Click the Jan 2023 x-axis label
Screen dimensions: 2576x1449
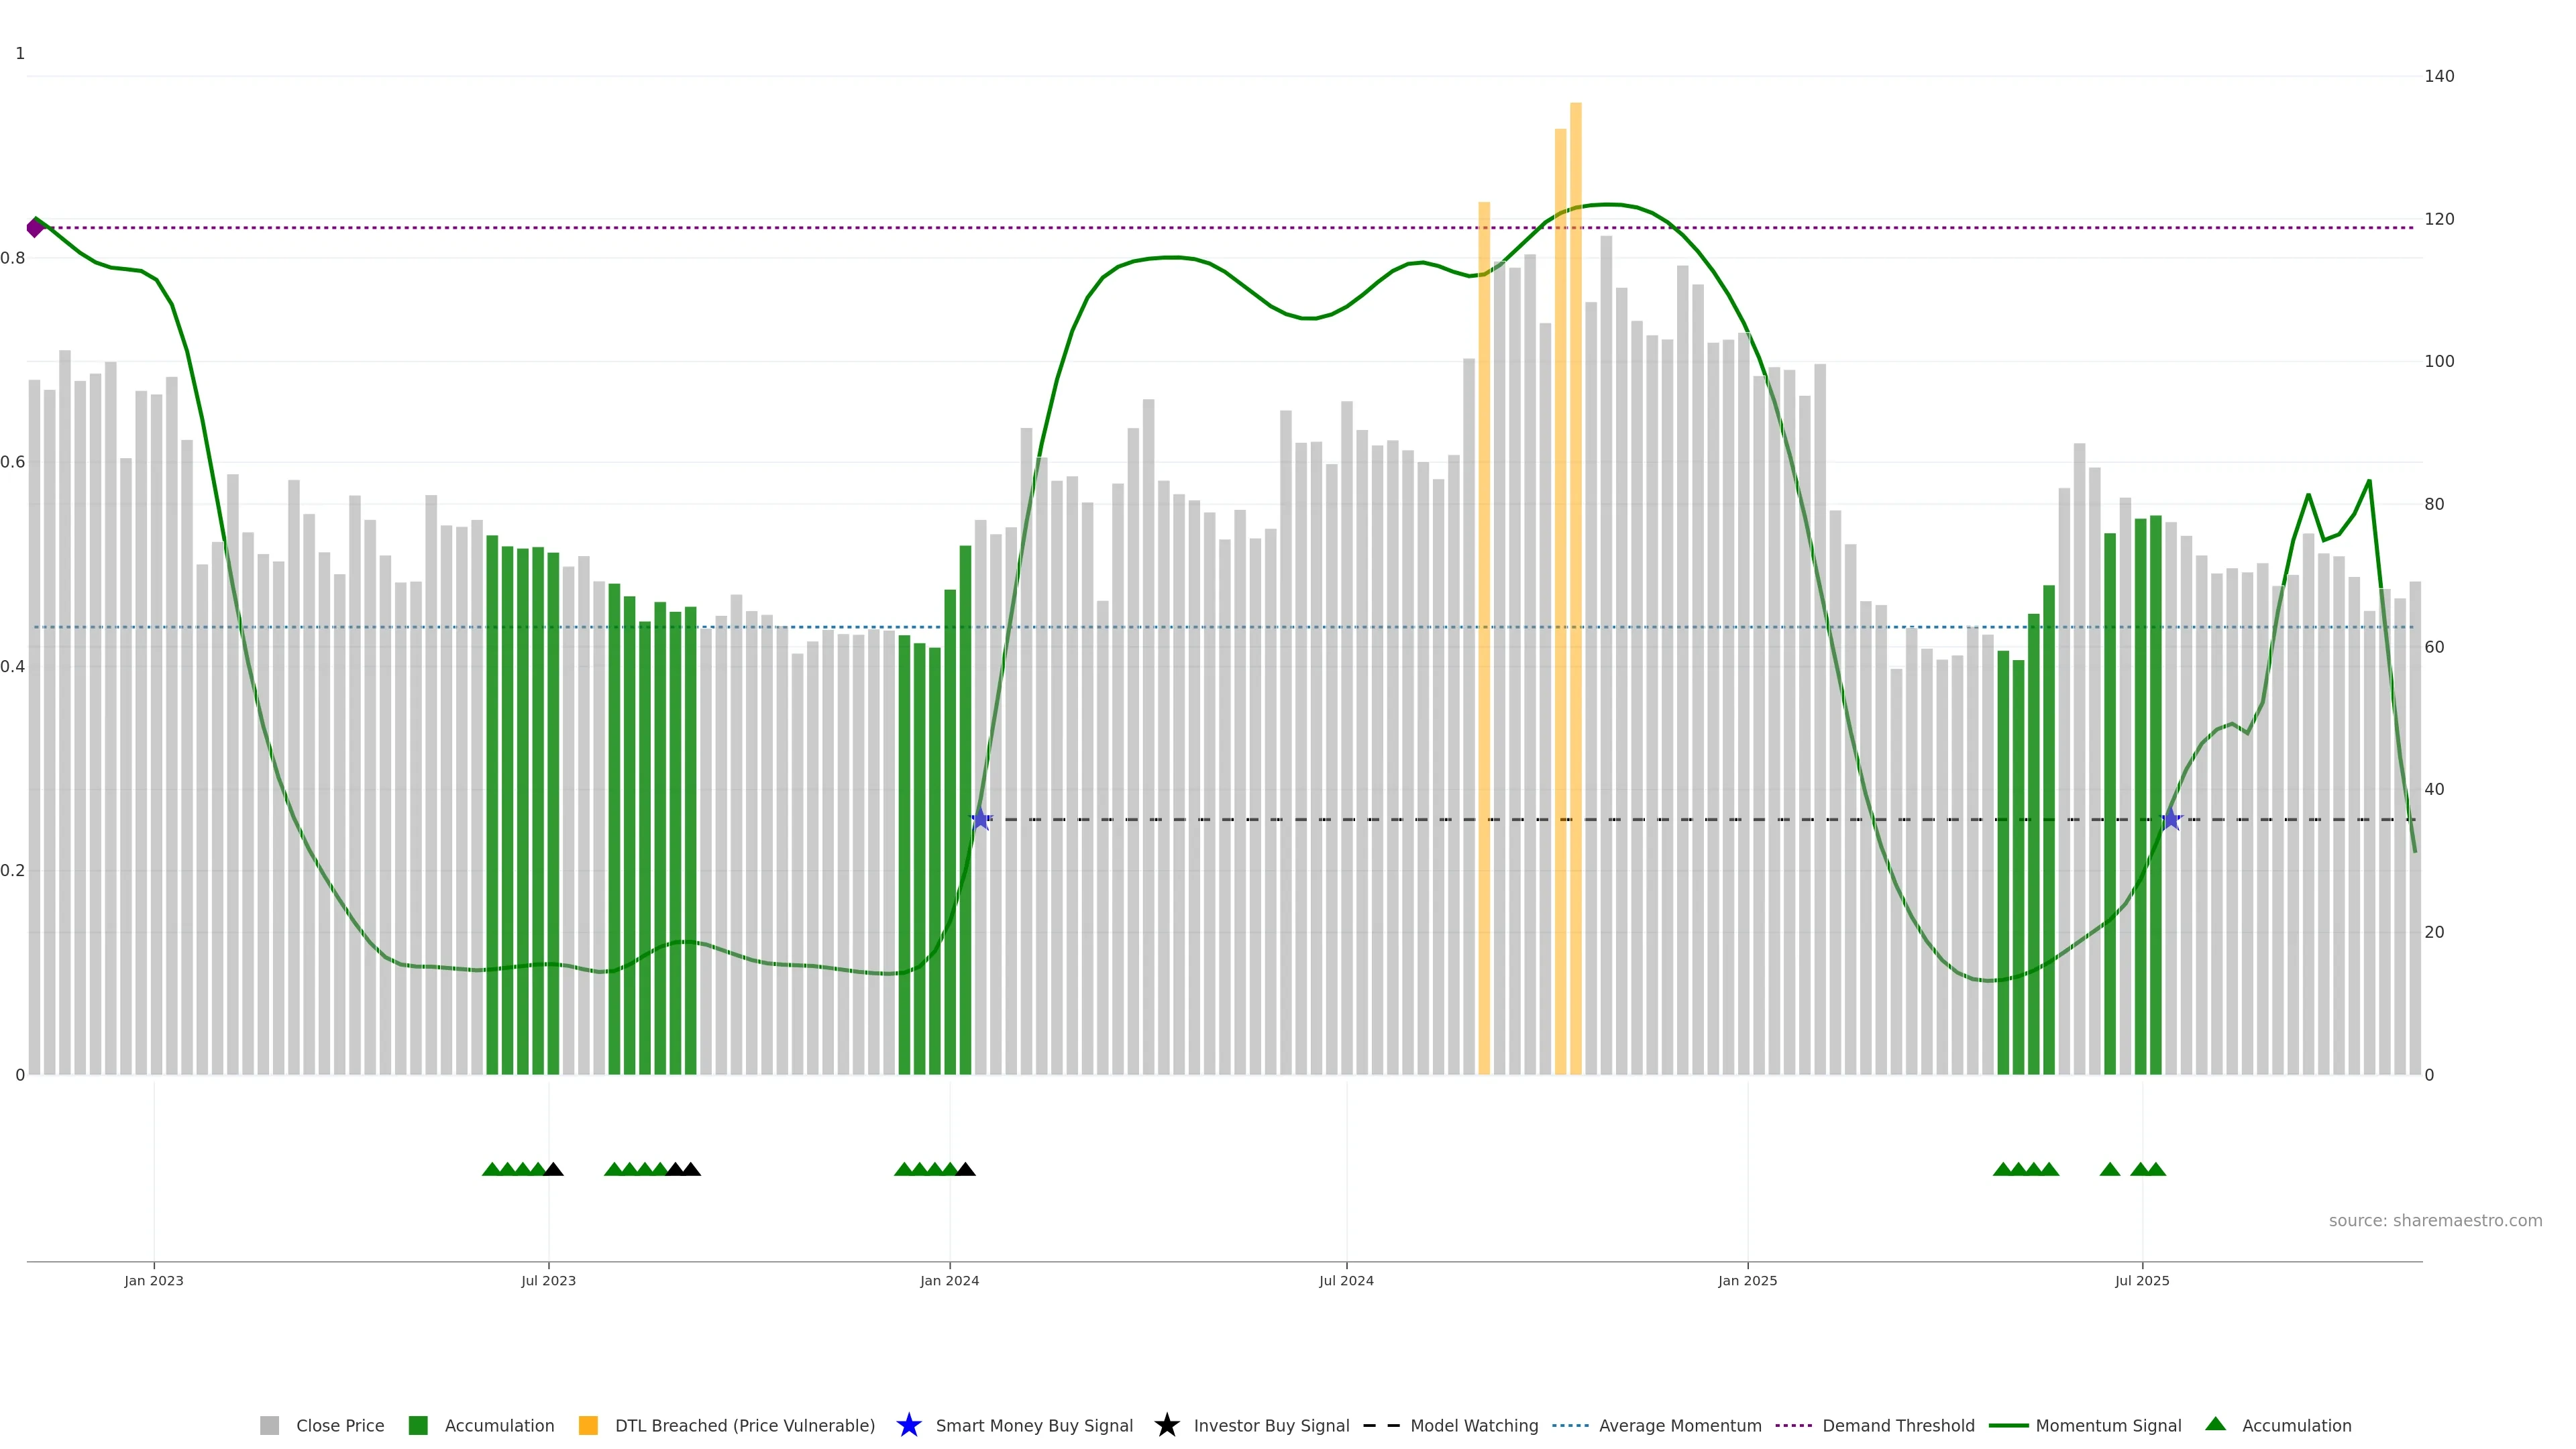pos(154,1280)
